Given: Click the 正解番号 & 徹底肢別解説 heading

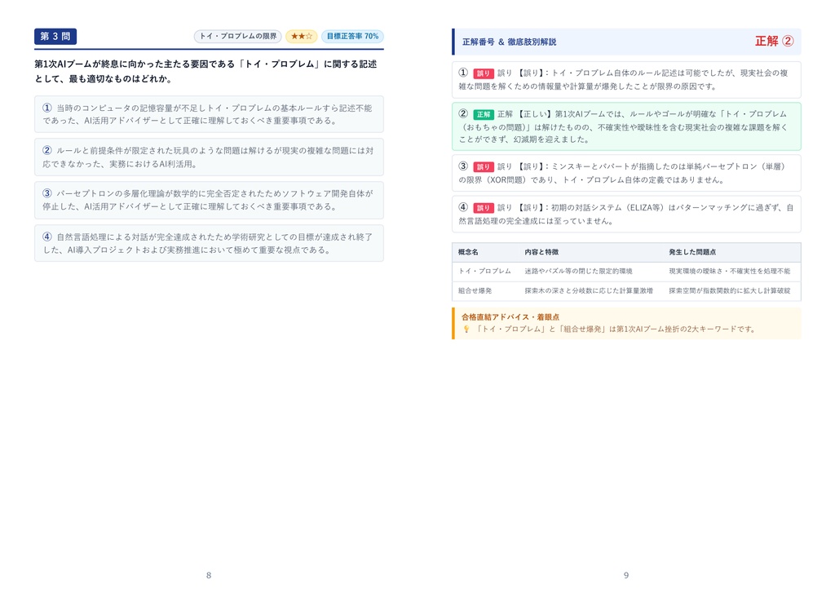Looking at the screenshot, I should tap(509, 42).
